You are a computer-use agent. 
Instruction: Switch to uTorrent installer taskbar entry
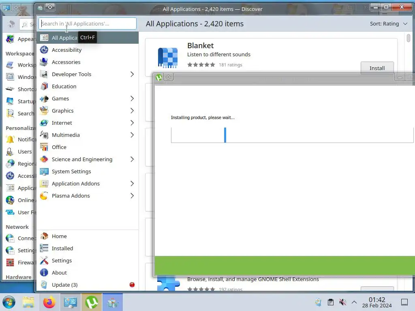[x=92, y=302]
